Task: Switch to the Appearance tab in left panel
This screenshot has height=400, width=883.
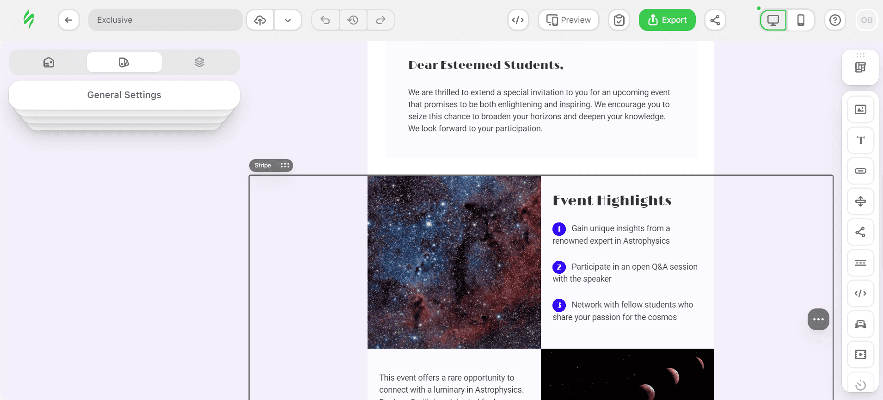Action: (x=124, y=62)
